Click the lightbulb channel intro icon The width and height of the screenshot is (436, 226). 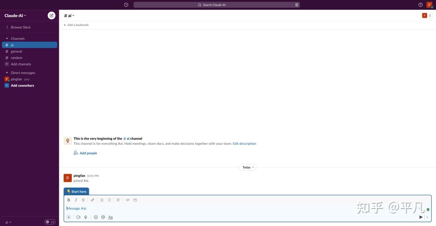(67, 141)
